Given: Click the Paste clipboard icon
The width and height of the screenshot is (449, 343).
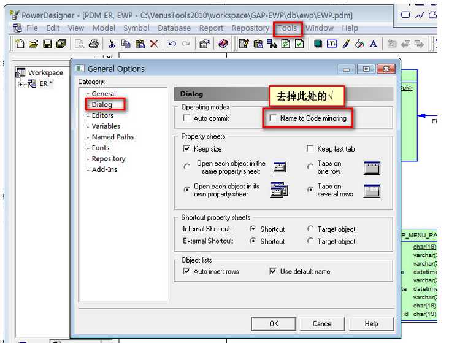Looking at the screenshot, I should (x=140, y=44).
